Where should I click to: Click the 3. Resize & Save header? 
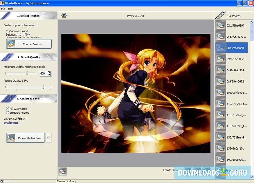(28, 98)
